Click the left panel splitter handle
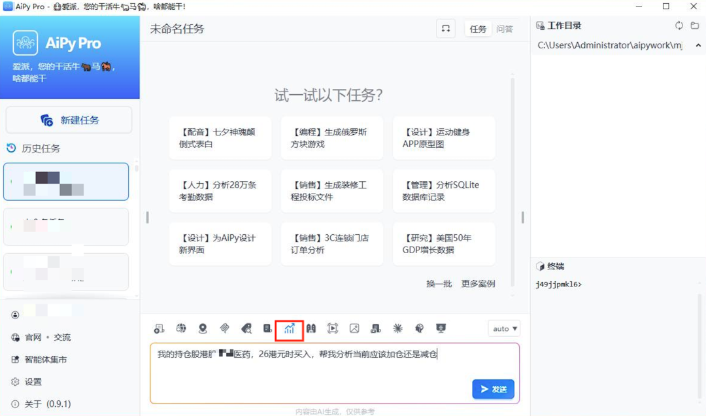Image resolution: width=706 pixels, height=416 pixels. tap(147, 217)
